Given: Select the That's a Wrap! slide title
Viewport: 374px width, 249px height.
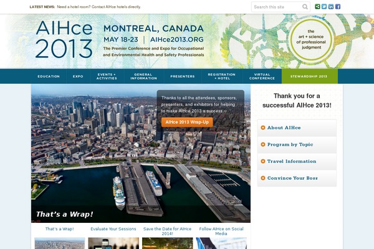Looking at the screenshot, I should 60,228.
